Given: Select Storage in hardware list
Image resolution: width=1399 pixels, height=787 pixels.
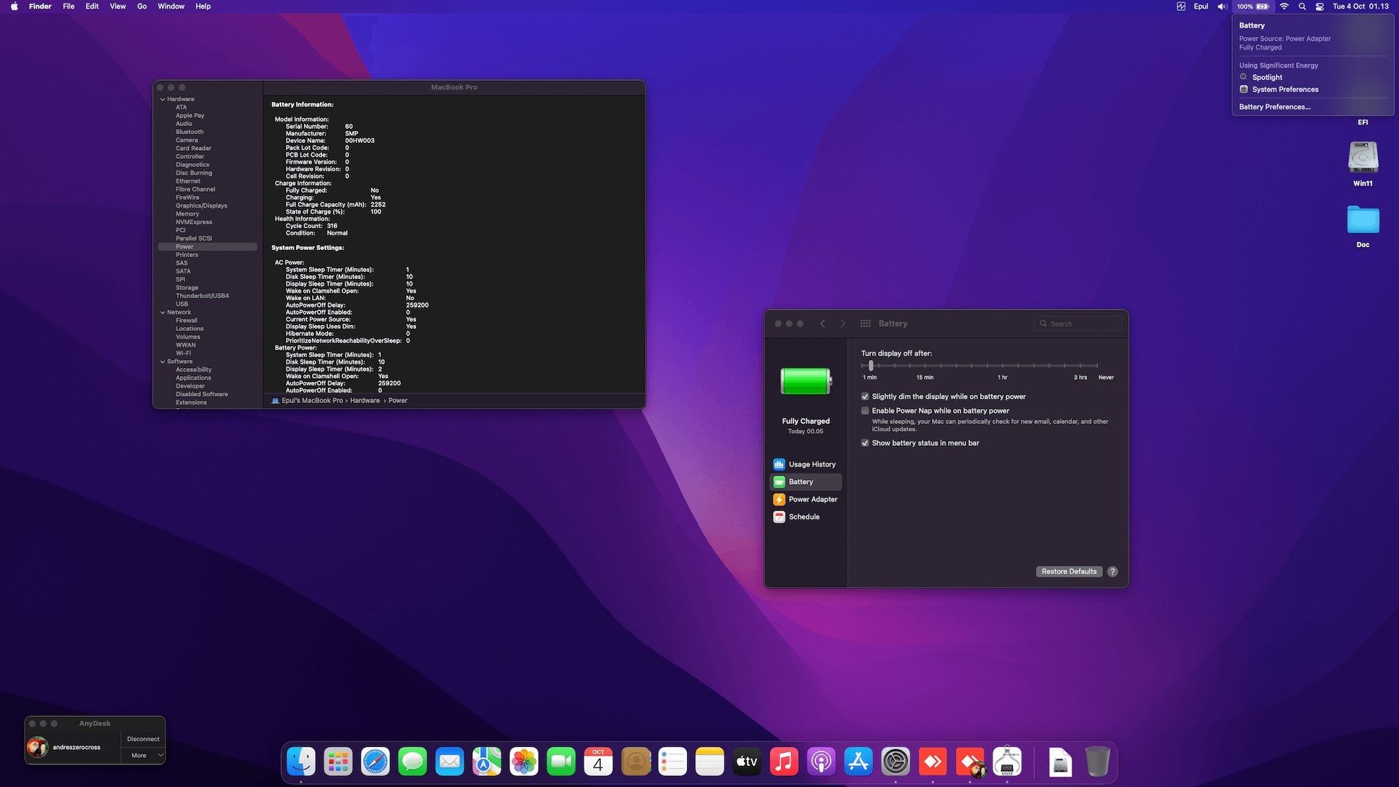Looking at the screenshot, I should pos(187,288).
